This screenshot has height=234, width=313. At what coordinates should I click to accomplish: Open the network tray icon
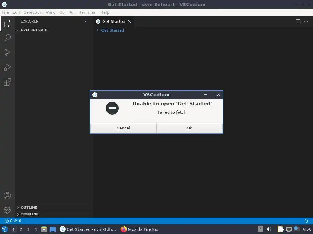[289, 229]
